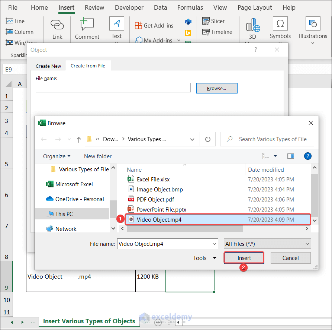Click the Search Various Types of File box
The image size is (332, 330).
coord(267,139)
